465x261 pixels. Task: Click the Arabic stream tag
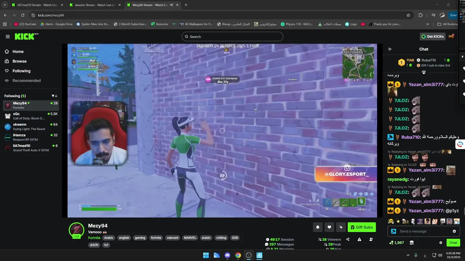tap(109, 238)
